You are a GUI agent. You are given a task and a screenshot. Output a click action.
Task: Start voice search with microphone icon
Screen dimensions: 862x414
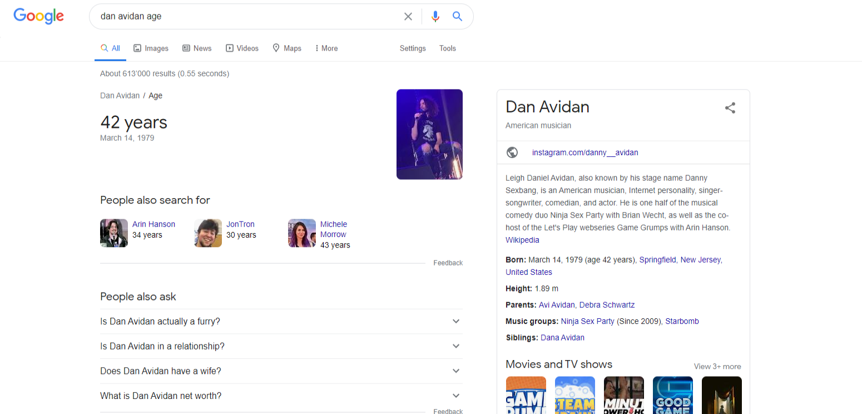click(x=435, y=17)
